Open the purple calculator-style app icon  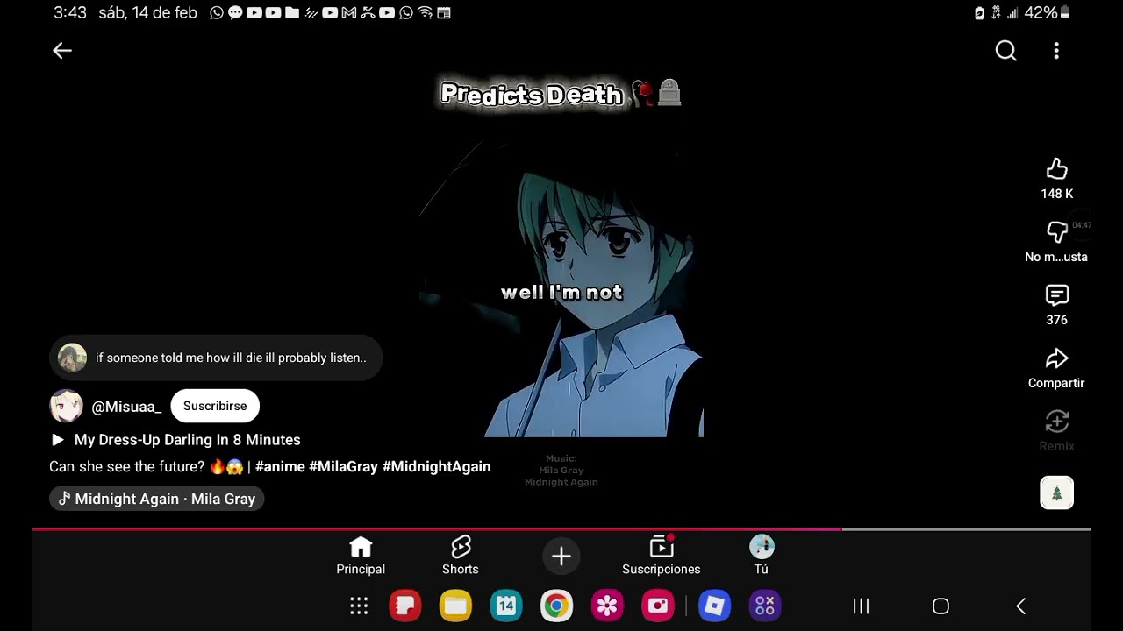(765, 606)
